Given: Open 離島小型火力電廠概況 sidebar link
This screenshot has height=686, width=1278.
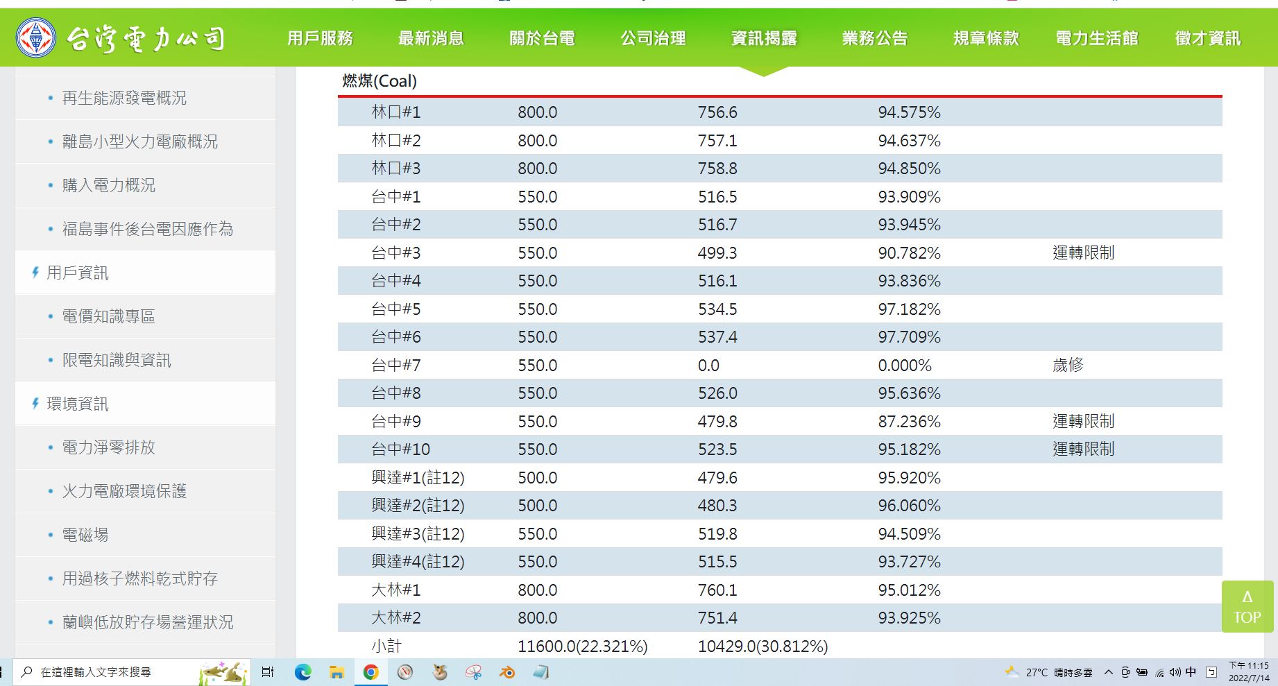Looking at the screenshot, I should [x=139, y=142].
